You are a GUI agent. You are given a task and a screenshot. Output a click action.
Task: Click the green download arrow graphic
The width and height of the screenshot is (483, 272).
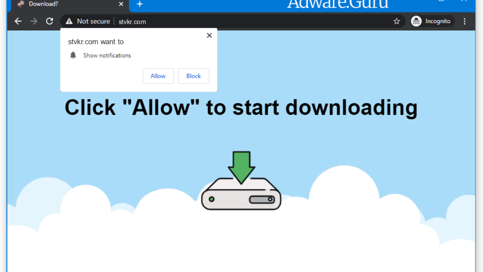point(241,165)
